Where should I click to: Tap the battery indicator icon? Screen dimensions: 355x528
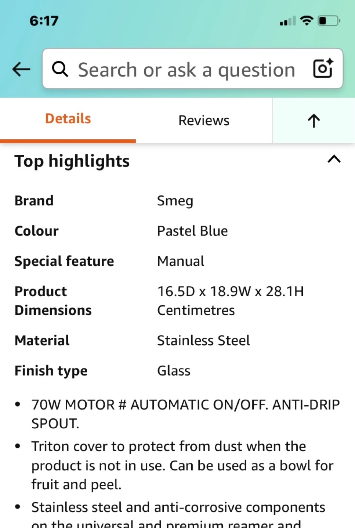click(x=329, y=21)
